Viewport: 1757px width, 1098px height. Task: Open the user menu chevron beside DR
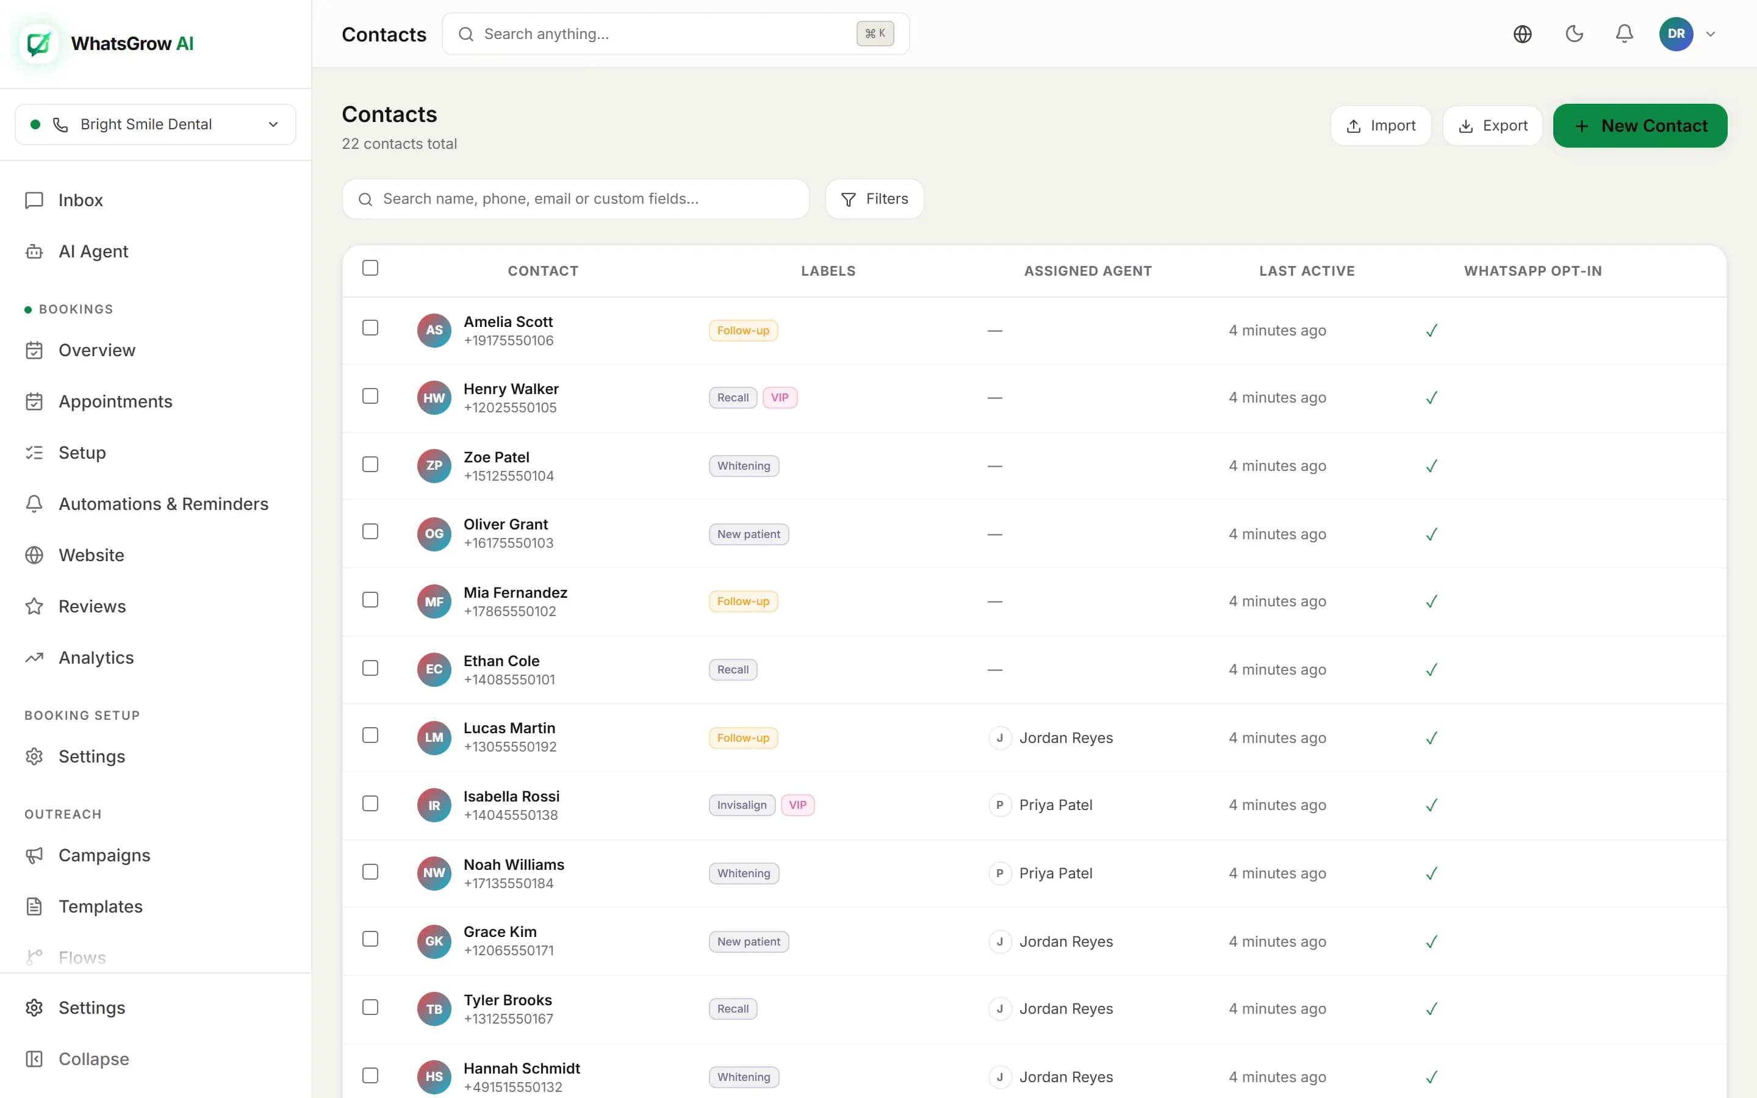[x=1711, y=34]
